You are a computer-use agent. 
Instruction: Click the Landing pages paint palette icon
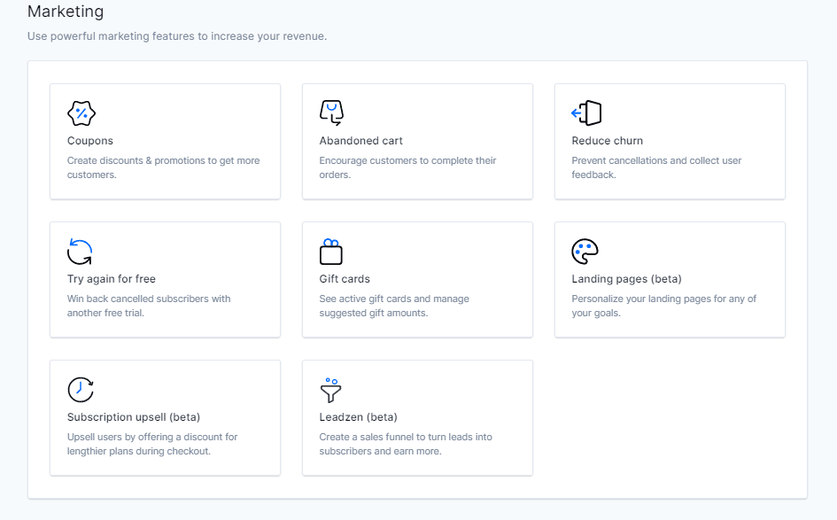coord(585,252)
